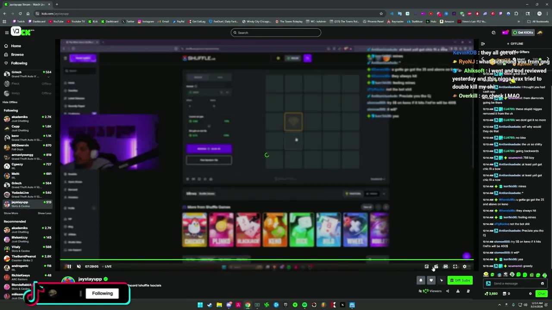Click Hide Offline in the sidebar

coord(10,102)
